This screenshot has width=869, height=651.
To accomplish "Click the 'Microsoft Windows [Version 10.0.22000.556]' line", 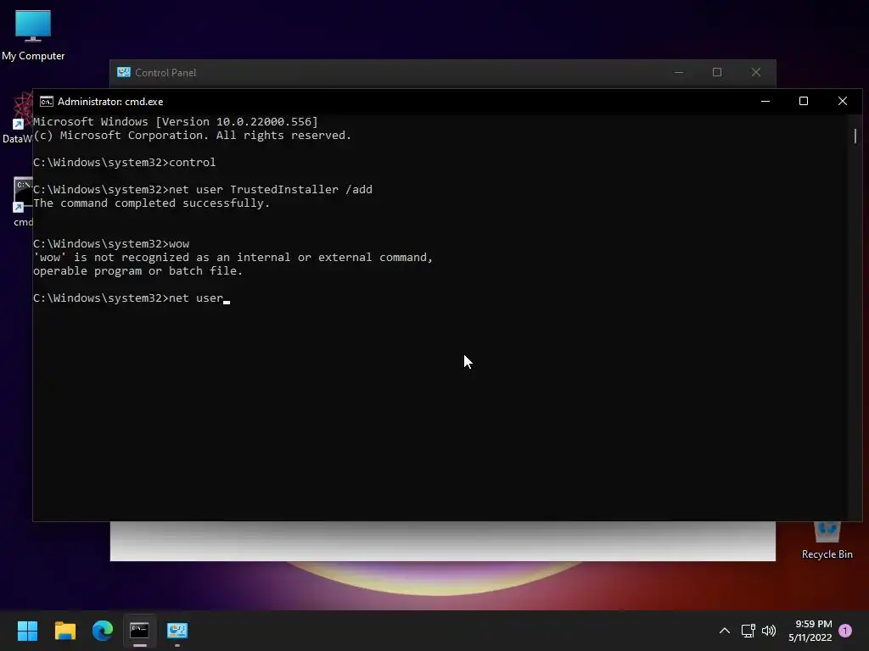I will tap(175, 122).
